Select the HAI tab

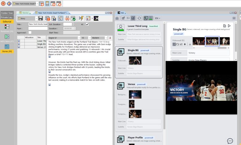(122, 13)
